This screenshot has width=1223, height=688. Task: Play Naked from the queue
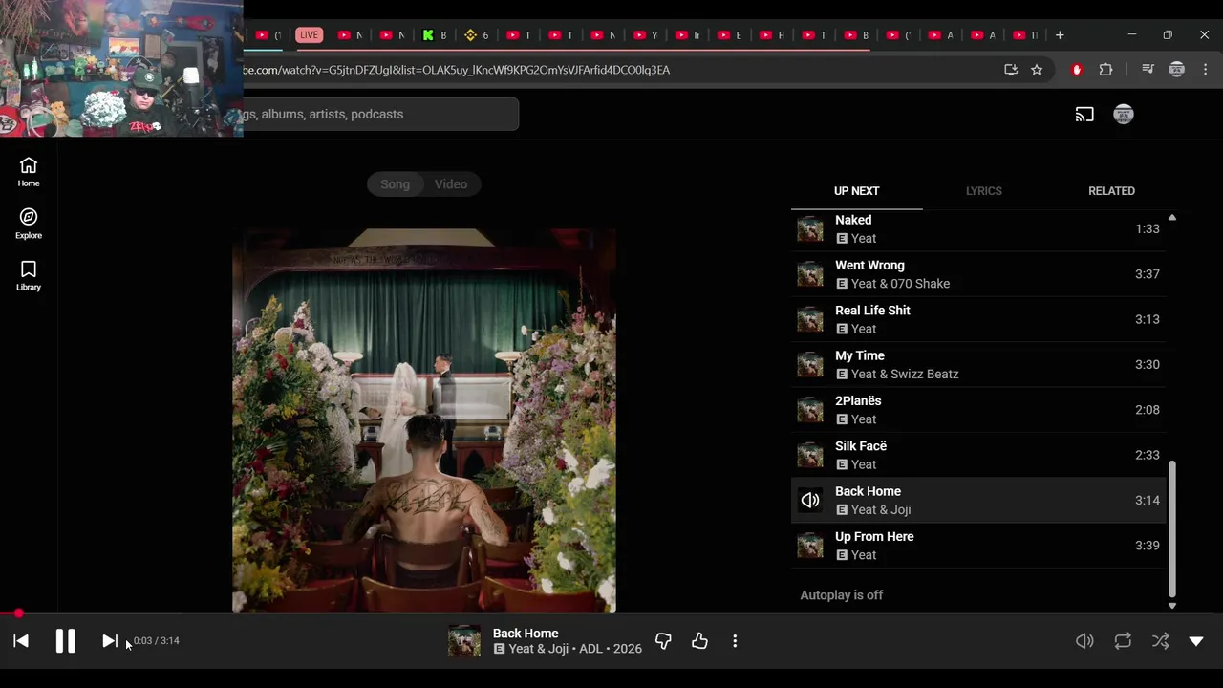point(978,229)
